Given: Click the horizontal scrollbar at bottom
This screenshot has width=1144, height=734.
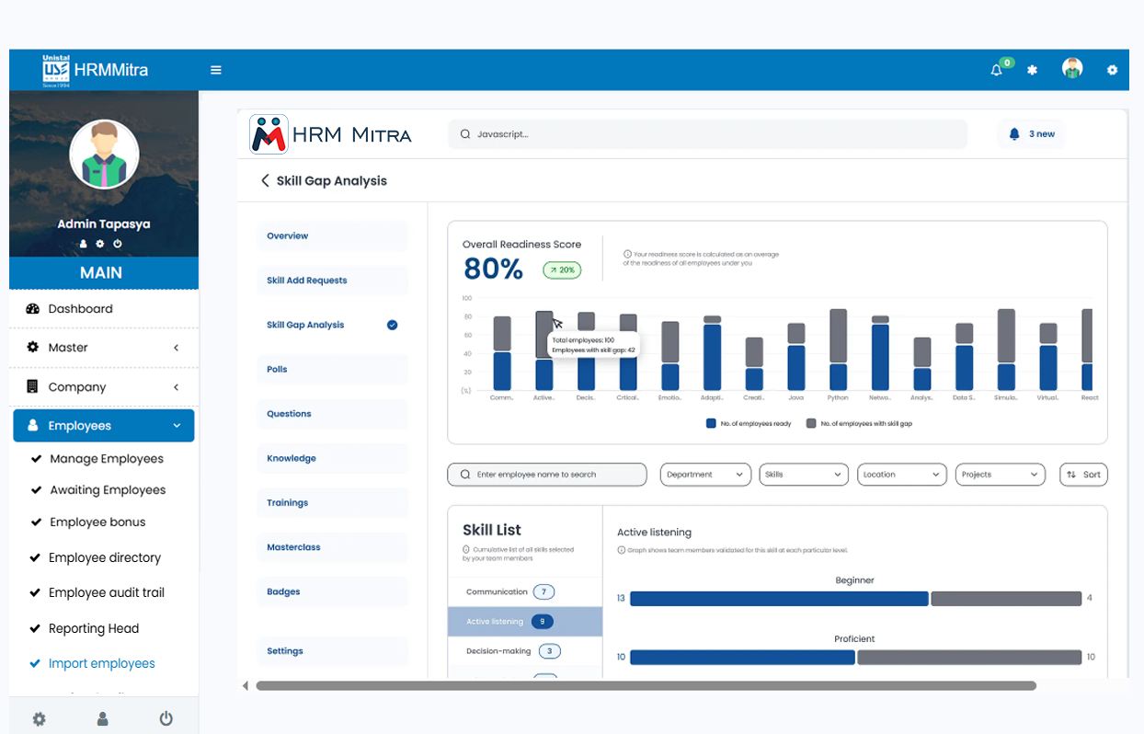Looking at the screenshot, I should click(646, 686).
